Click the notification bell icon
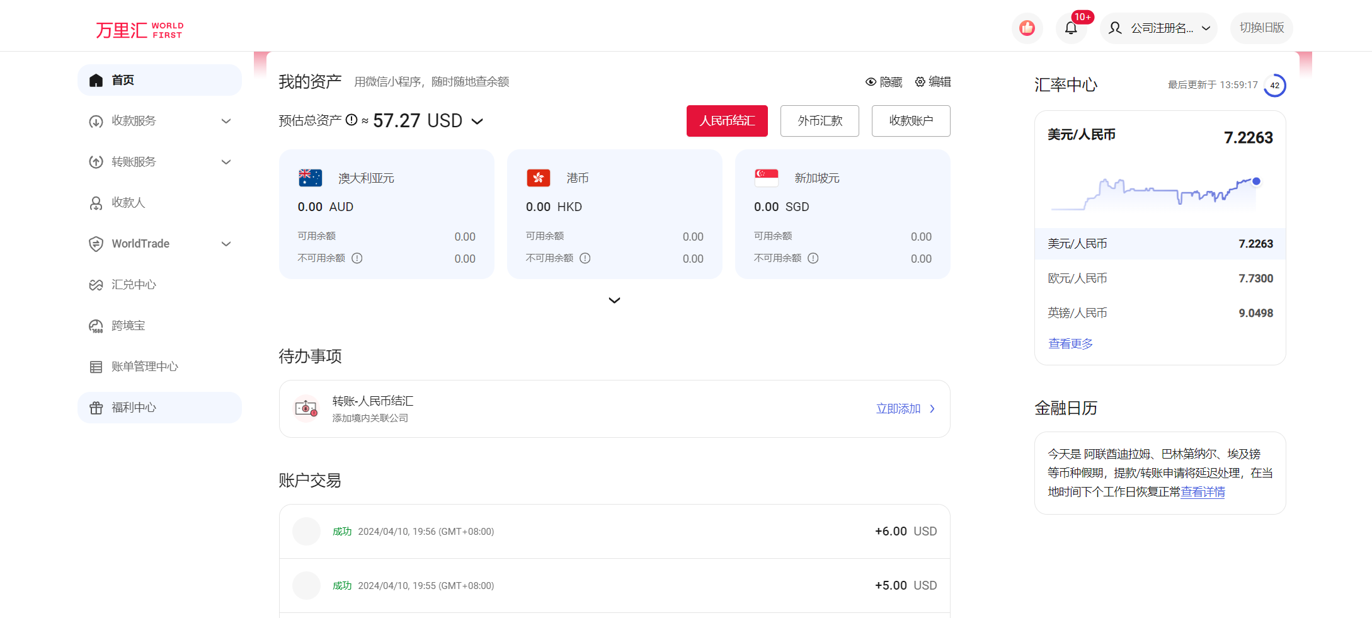 tap(1071, 28)
